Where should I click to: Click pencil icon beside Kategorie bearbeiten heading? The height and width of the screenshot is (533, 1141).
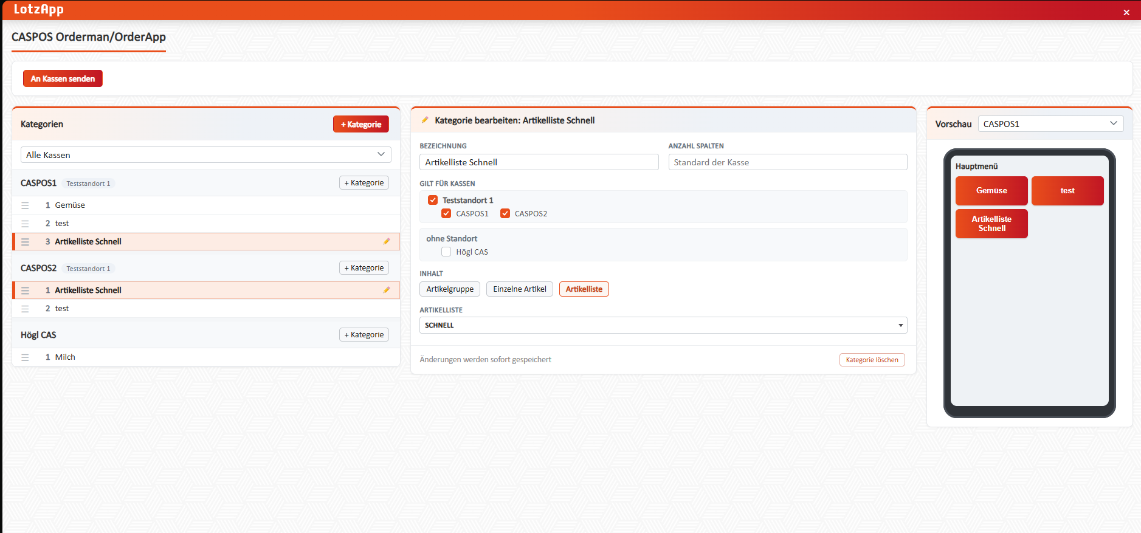point(425,120)
